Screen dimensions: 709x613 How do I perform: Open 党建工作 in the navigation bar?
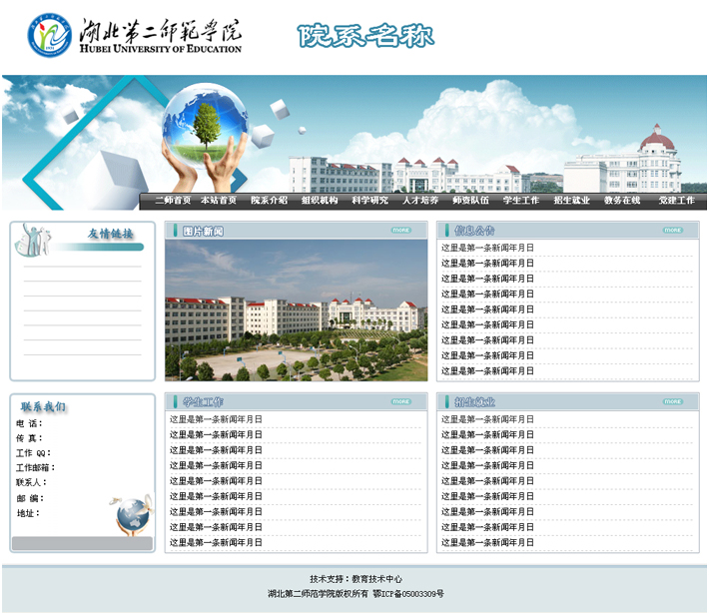pos(676,201)
